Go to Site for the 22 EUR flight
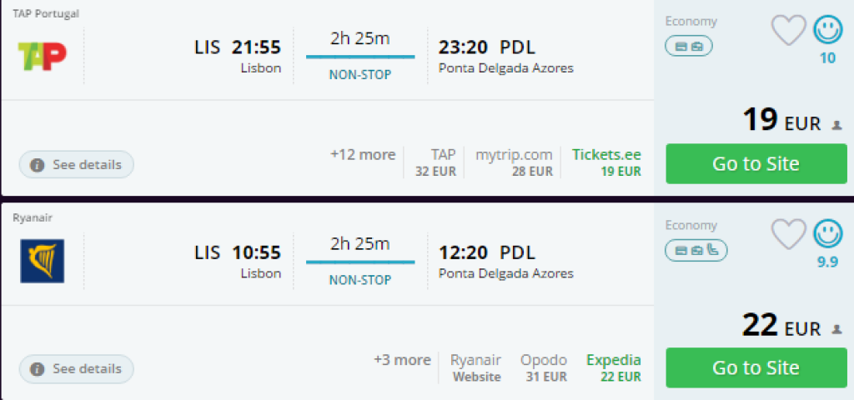Screen dimensions: 854x400 point(756,368)
